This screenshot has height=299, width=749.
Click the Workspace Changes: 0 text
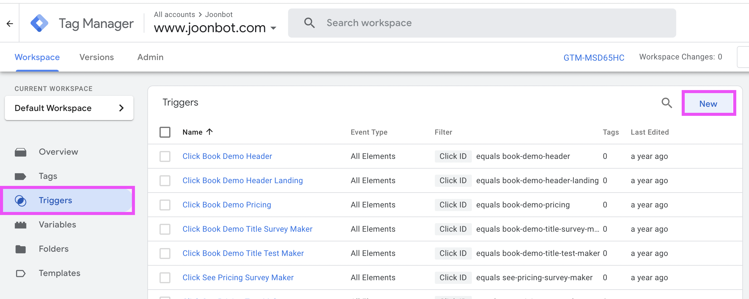click(681, 57)
